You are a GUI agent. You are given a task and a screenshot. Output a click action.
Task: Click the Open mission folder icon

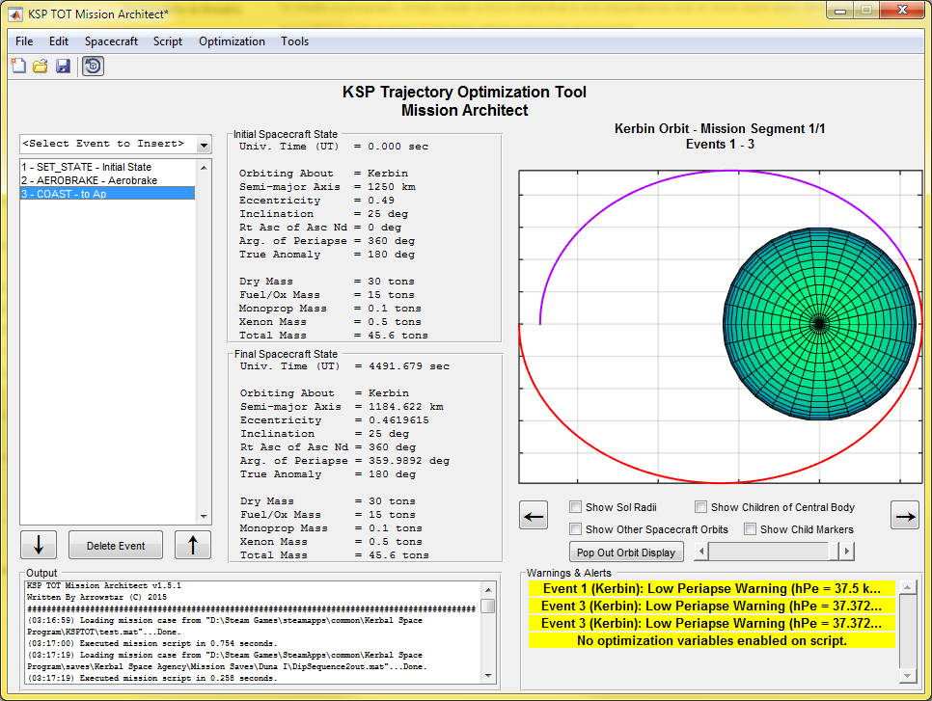(x=41, y=66)
